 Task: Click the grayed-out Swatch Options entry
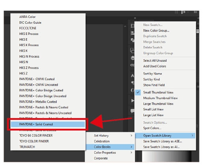tap(155, 123)
